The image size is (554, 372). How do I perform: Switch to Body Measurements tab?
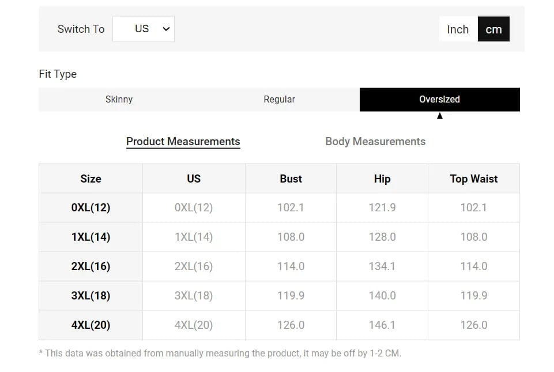tap(375, 141)
